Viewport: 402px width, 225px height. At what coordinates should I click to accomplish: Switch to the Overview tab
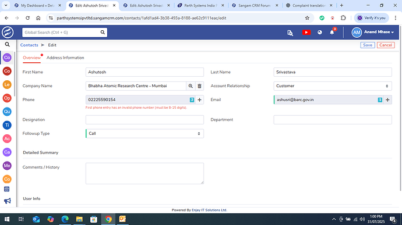point(31,58)
